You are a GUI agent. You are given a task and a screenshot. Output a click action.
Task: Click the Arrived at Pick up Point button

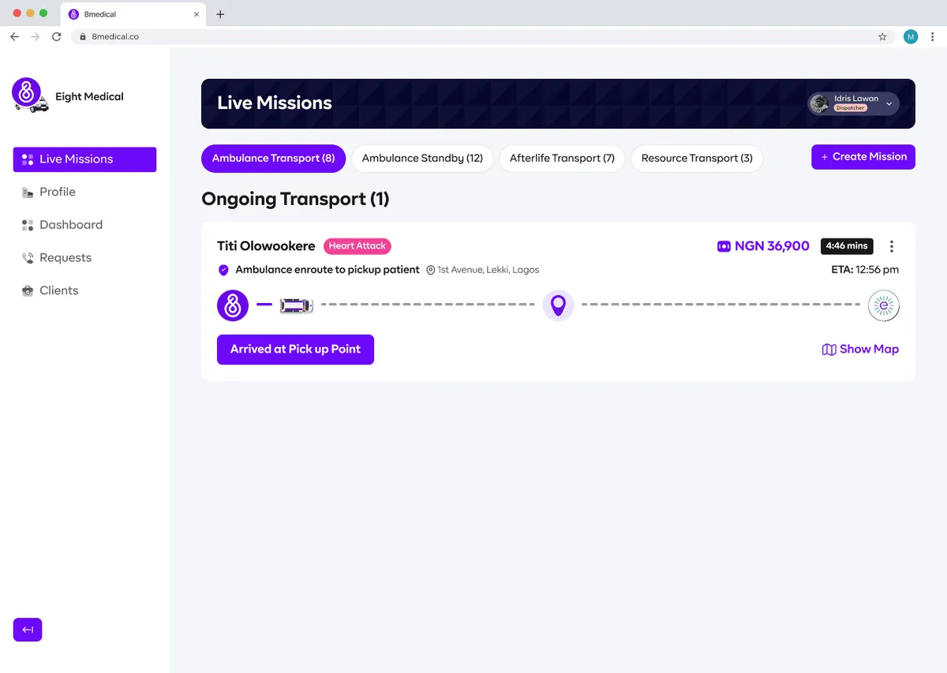295,350
